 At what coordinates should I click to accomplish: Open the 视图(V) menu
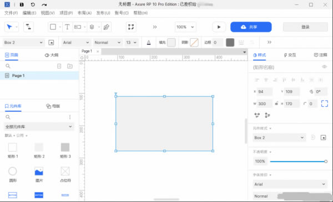click(48, 13)
